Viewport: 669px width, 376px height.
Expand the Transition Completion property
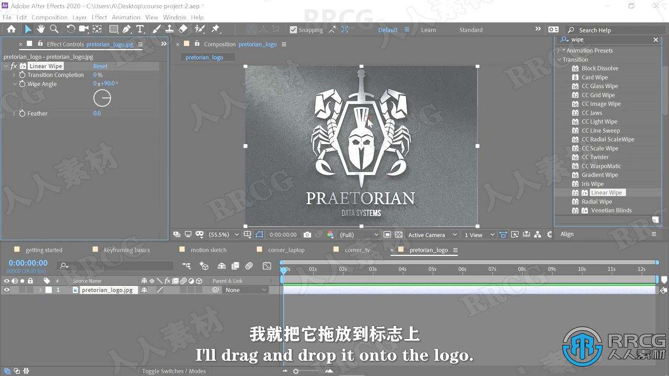pos(14,75)
